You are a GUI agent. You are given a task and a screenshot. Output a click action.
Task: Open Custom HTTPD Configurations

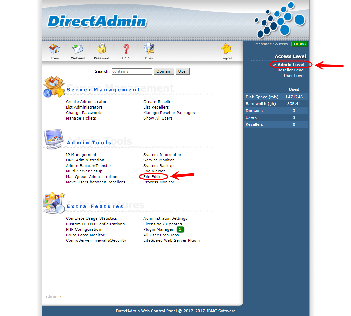pyautogui.click(x=95, y=224)
